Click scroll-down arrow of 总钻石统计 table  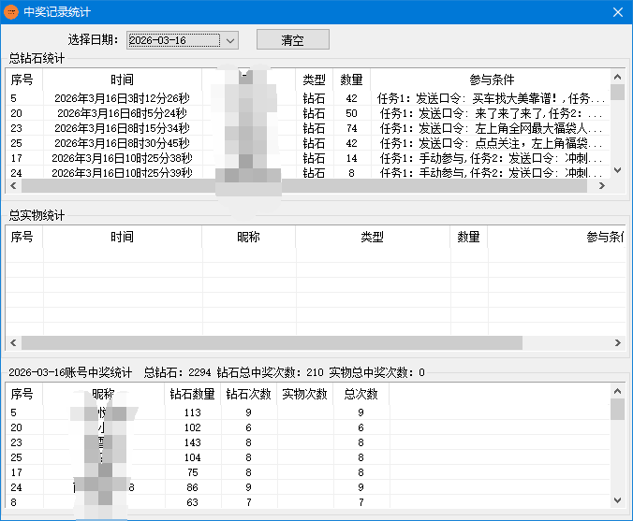coord(618,171)
